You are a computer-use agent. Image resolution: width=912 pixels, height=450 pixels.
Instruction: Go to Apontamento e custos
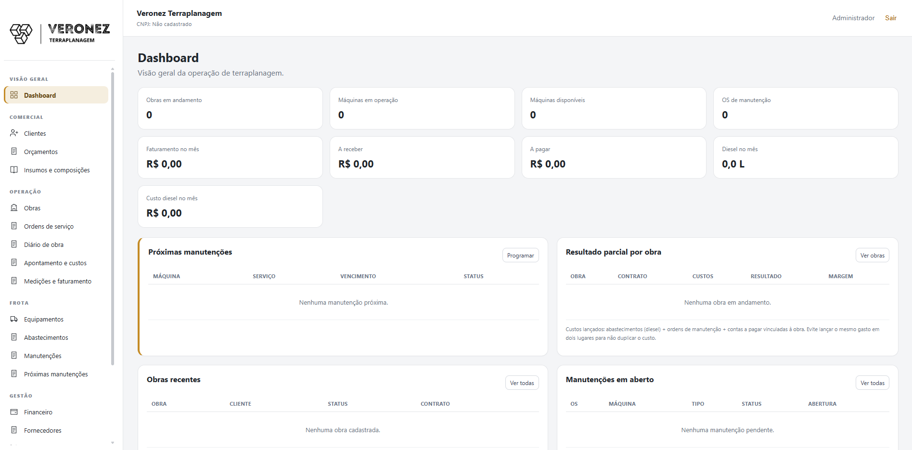coord(56,263)
